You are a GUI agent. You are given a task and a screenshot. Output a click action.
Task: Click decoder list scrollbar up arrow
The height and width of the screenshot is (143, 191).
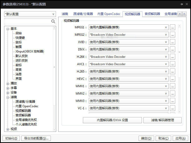(x=179, y=26)
